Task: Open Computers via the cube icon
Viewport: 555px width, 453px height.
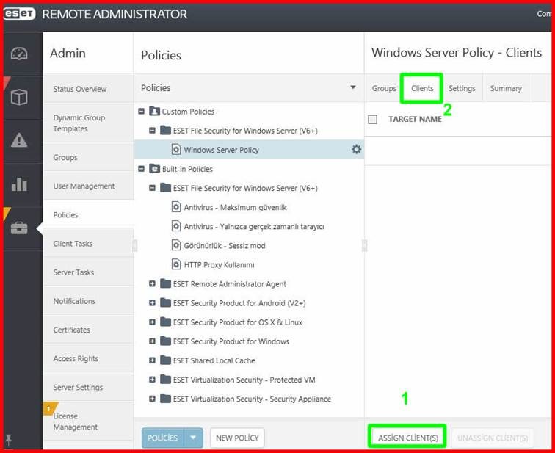Action: [x=19, y=97]
